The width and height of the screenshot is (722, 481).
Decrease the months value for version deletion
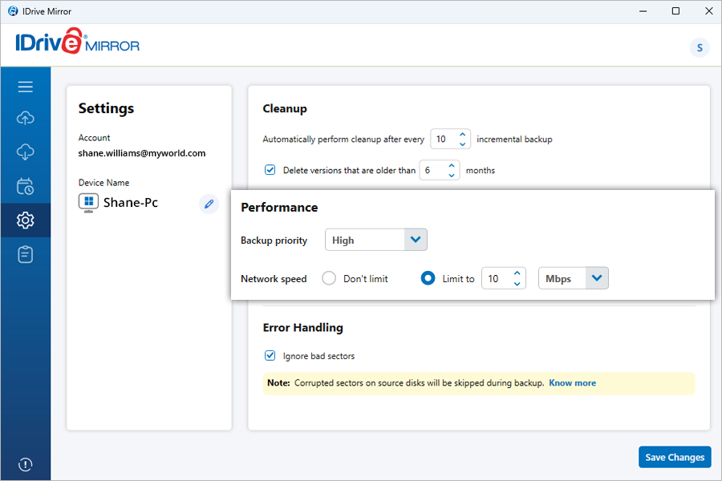click(x=452, y=175)
